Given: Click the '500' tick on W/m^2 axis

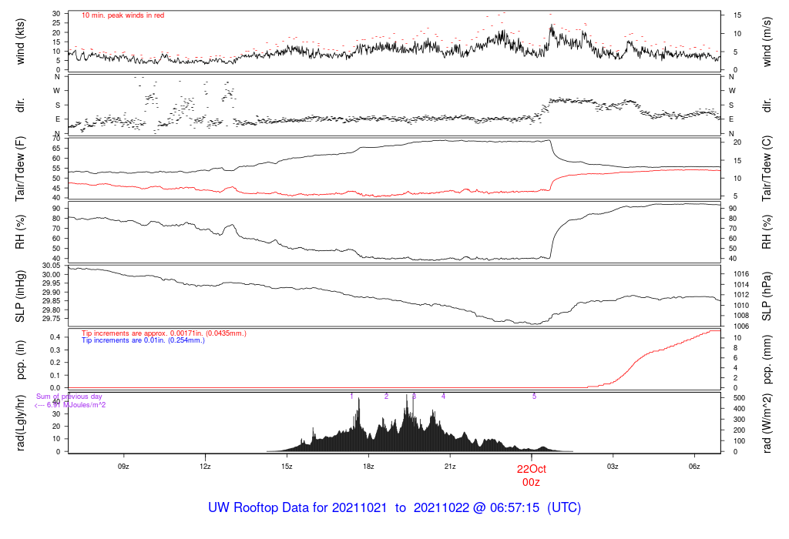Looking at the screenshot, I should [x=739, y=398].
